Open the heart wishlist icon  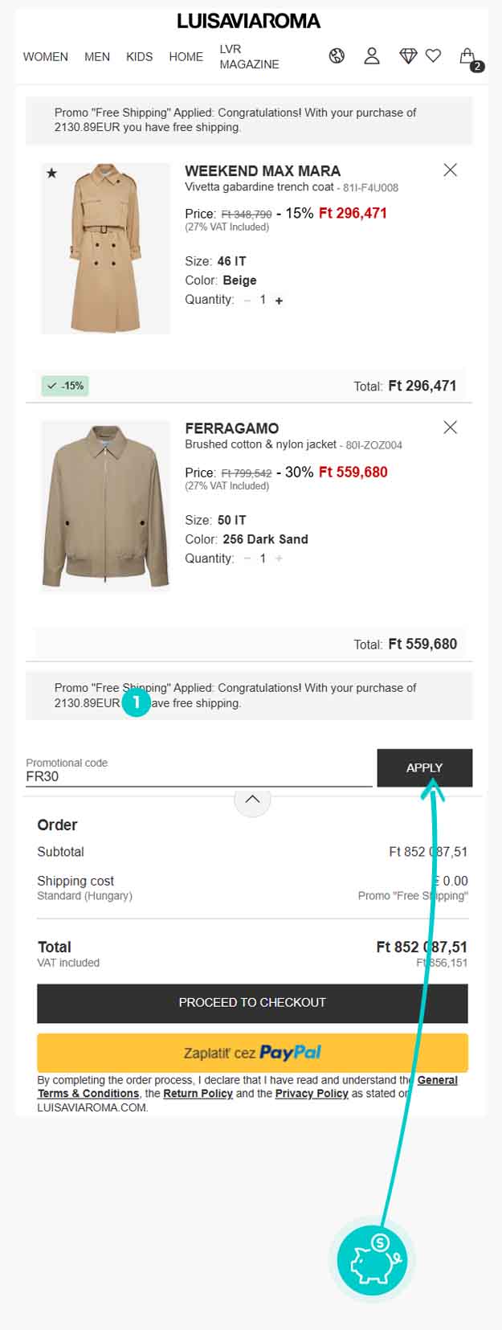tap(433, 55)
